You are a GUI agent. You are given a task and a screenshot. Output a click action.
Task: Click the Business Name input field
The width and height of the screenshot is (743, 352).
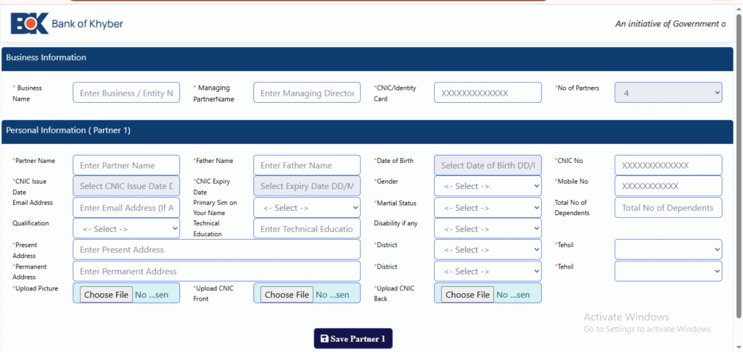126,93
